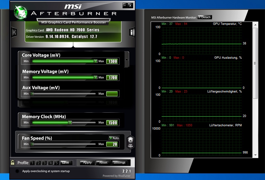The image size is (265, 180).
Task: Open the Settings button
Action: [120, 162]
